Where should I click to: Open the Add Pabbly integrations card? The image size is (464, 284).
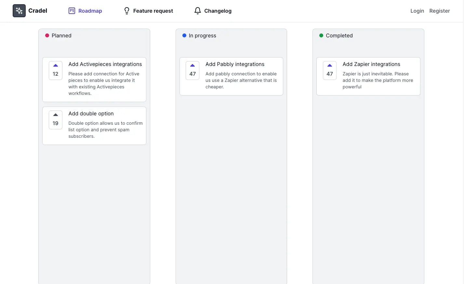tap(235, 64)
